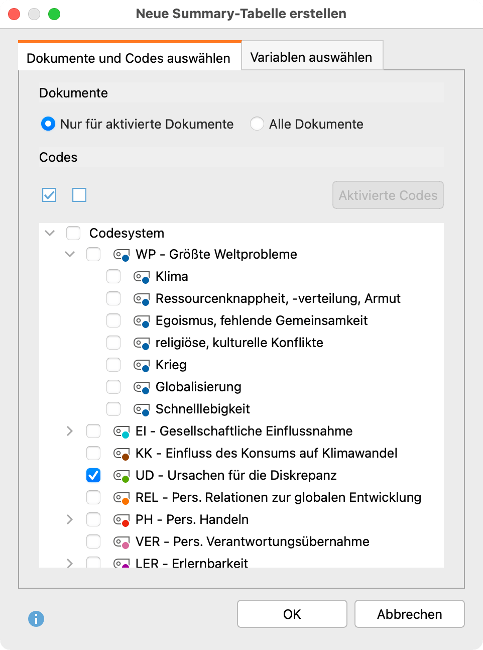Click the red code icon beside PH
483x650 pixels.
pyautogui.click(x=122, y=520)
